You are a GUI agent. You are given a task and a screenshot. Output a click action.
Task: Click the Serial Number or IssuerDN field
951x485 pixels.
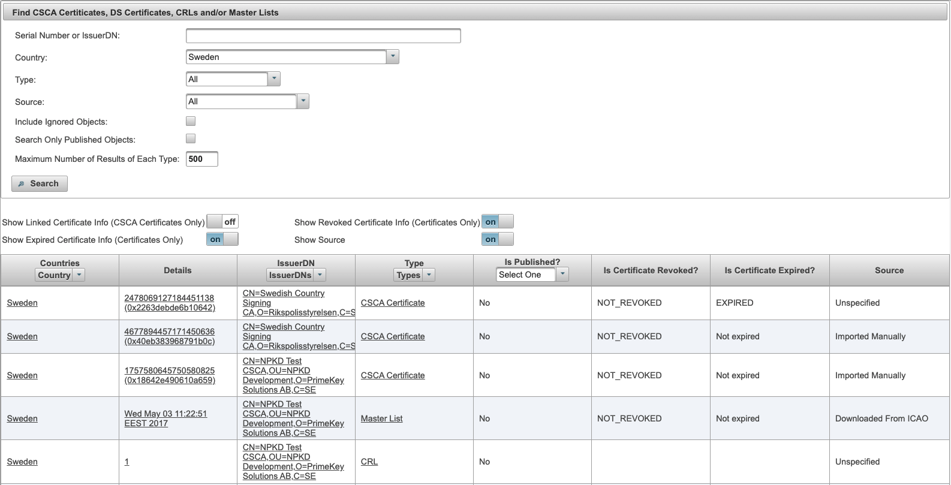(x=323, y=36)
